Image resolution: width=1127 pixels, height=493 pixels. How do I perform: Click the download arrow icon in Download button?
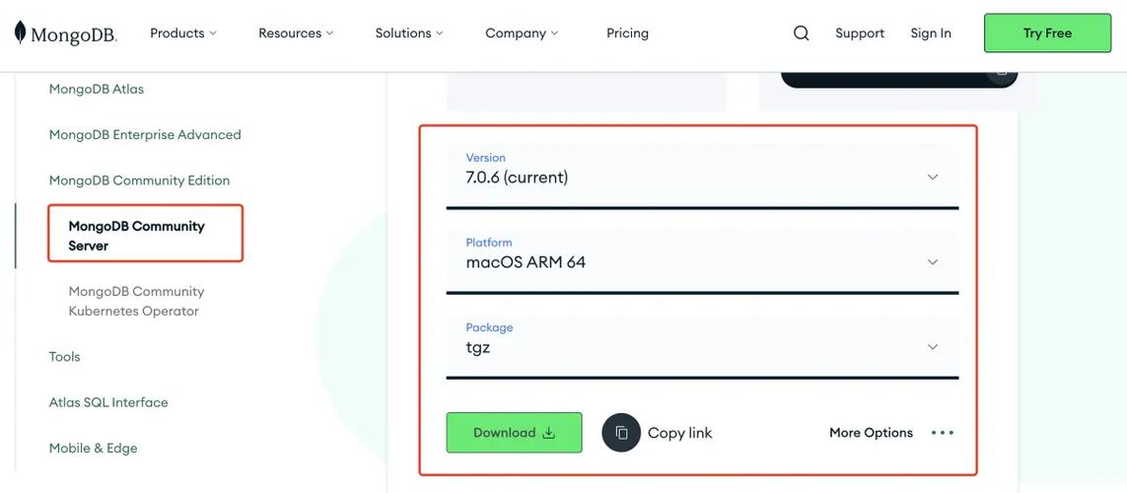[548, 433]
